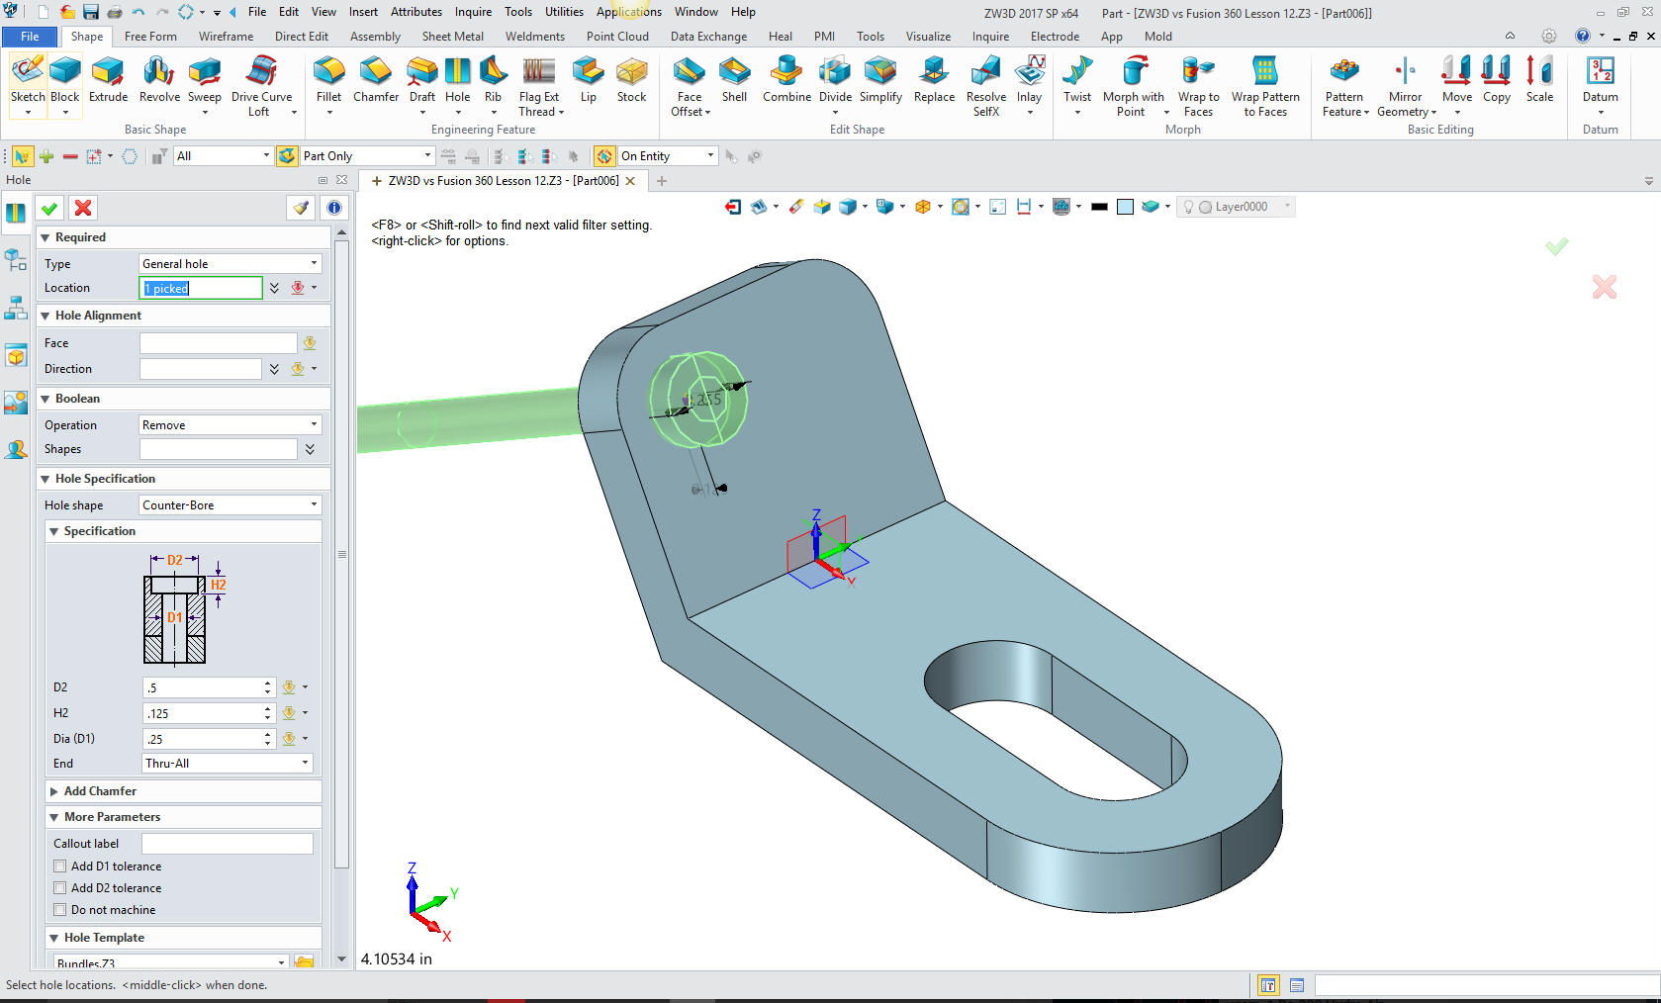This screenshot has height=1003, width=1661.
Task: Activate the Combine shapes tool
Action: point(786,79)
